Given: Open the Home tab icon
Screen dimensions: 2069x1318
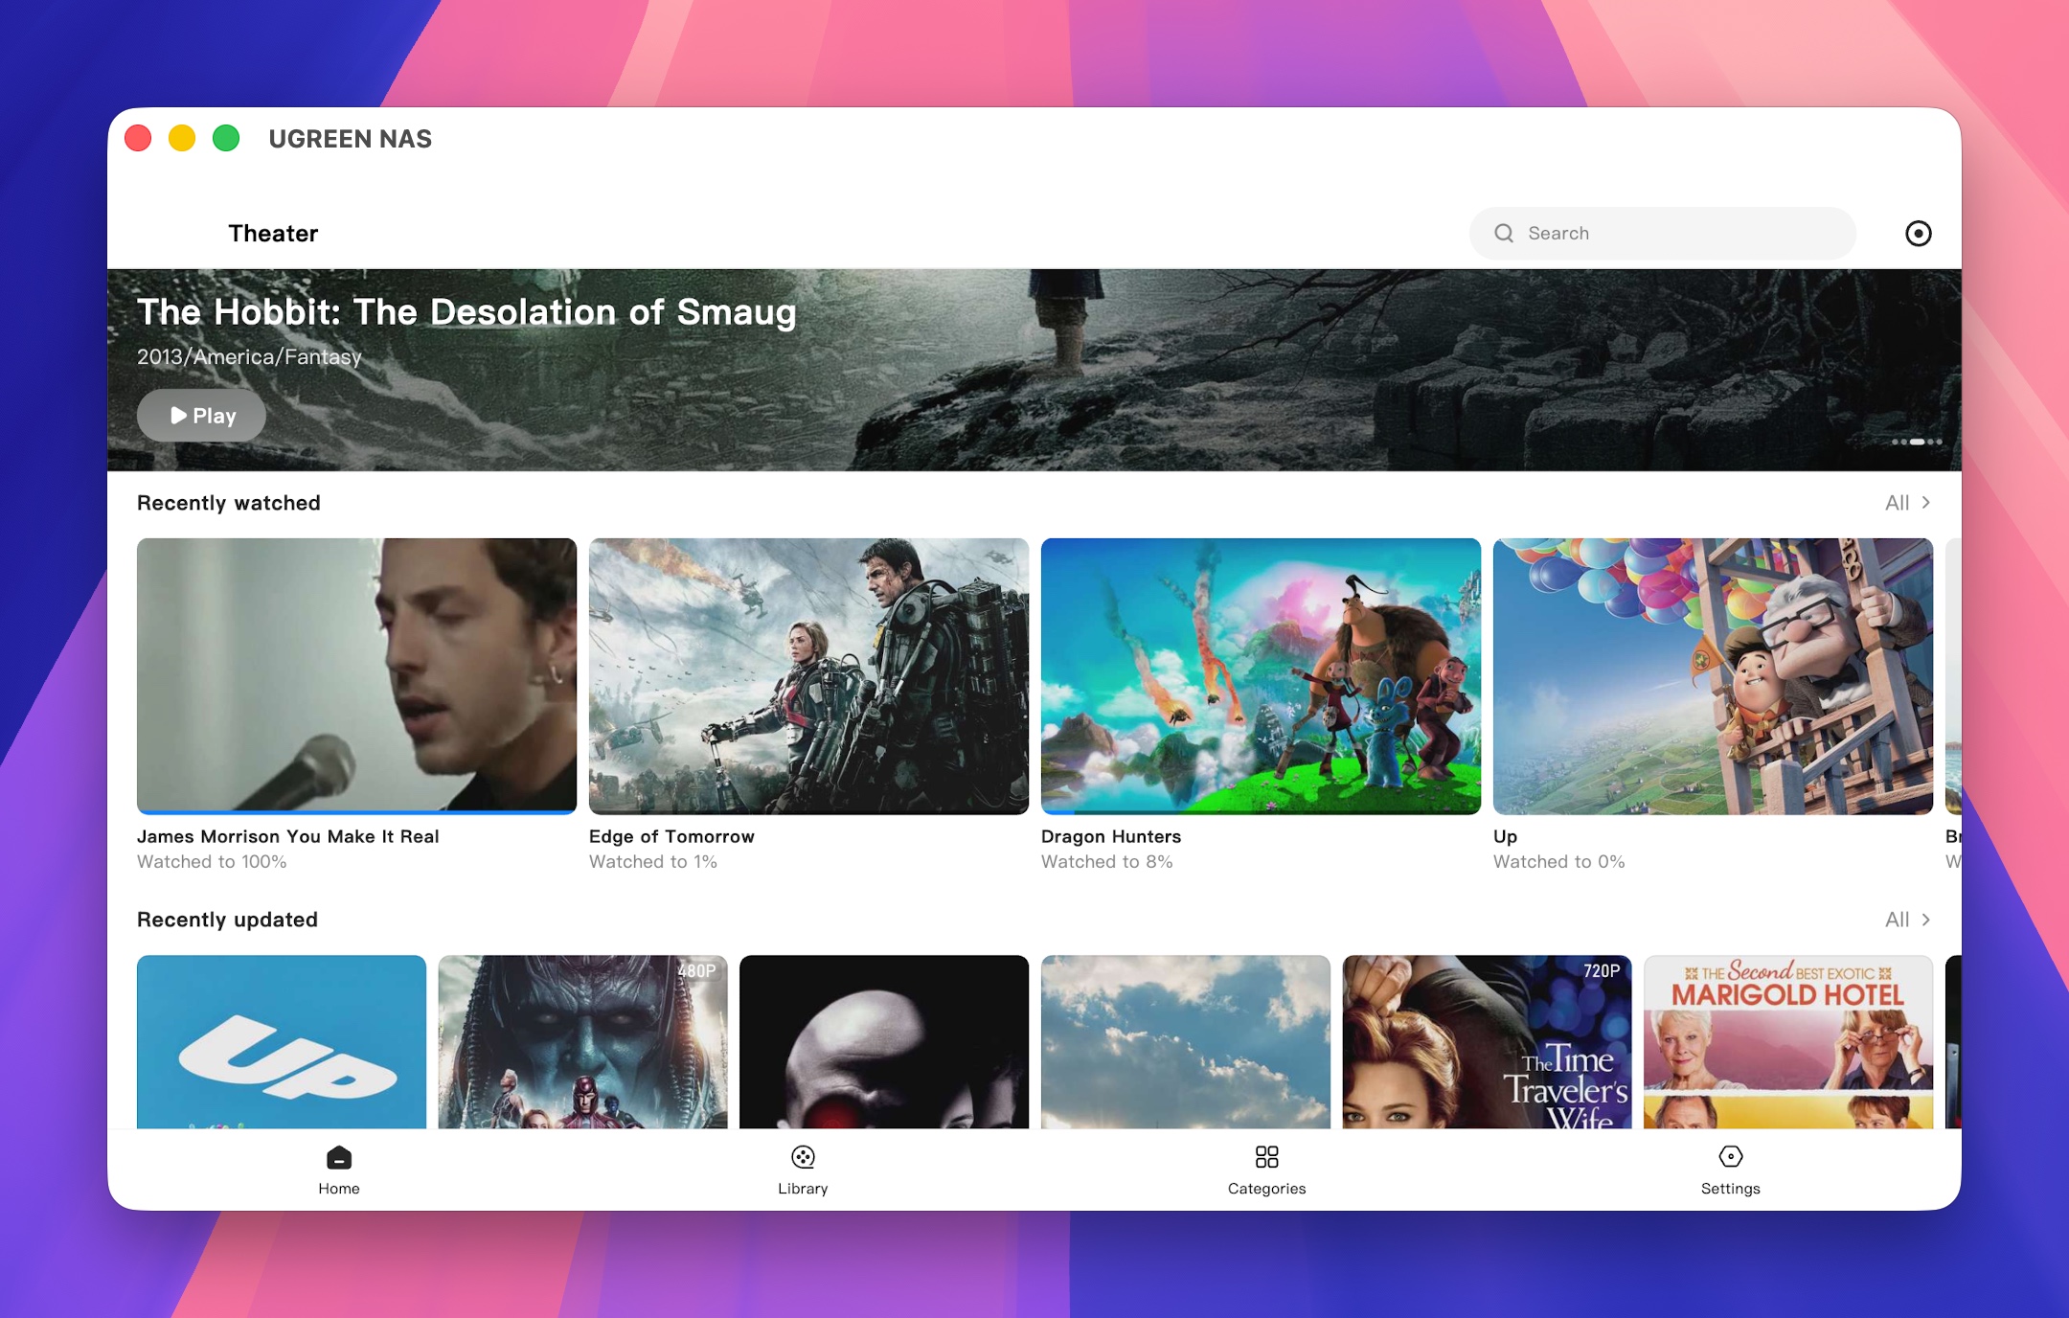Looking at the screenshot, I should pos(339,1157).
